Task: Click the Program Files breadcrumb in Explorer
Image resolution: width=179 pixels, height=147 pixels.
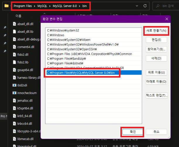Action: pyautogui.click(x=23, y=6)
